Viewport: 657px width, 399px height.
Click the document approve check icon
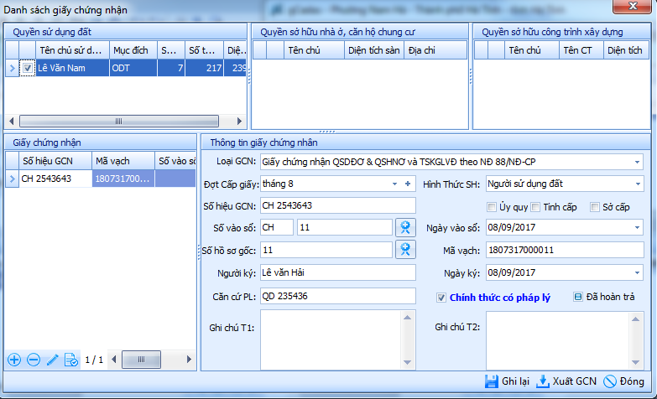coord(71,360)
